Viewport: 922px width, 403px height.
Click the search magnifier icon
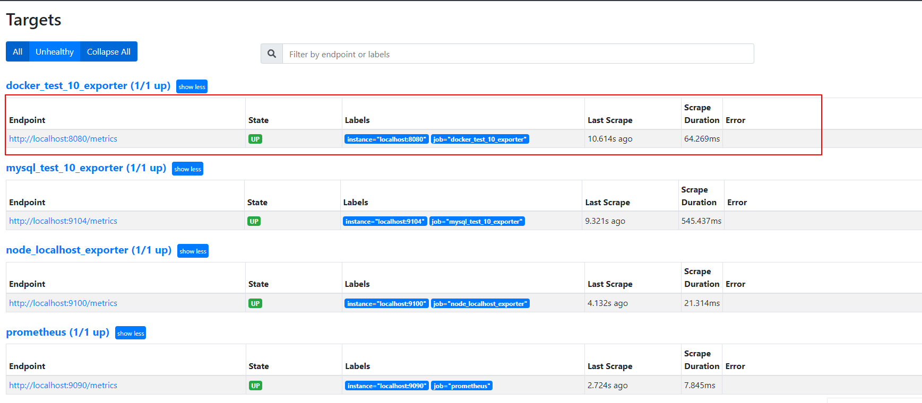272,54
